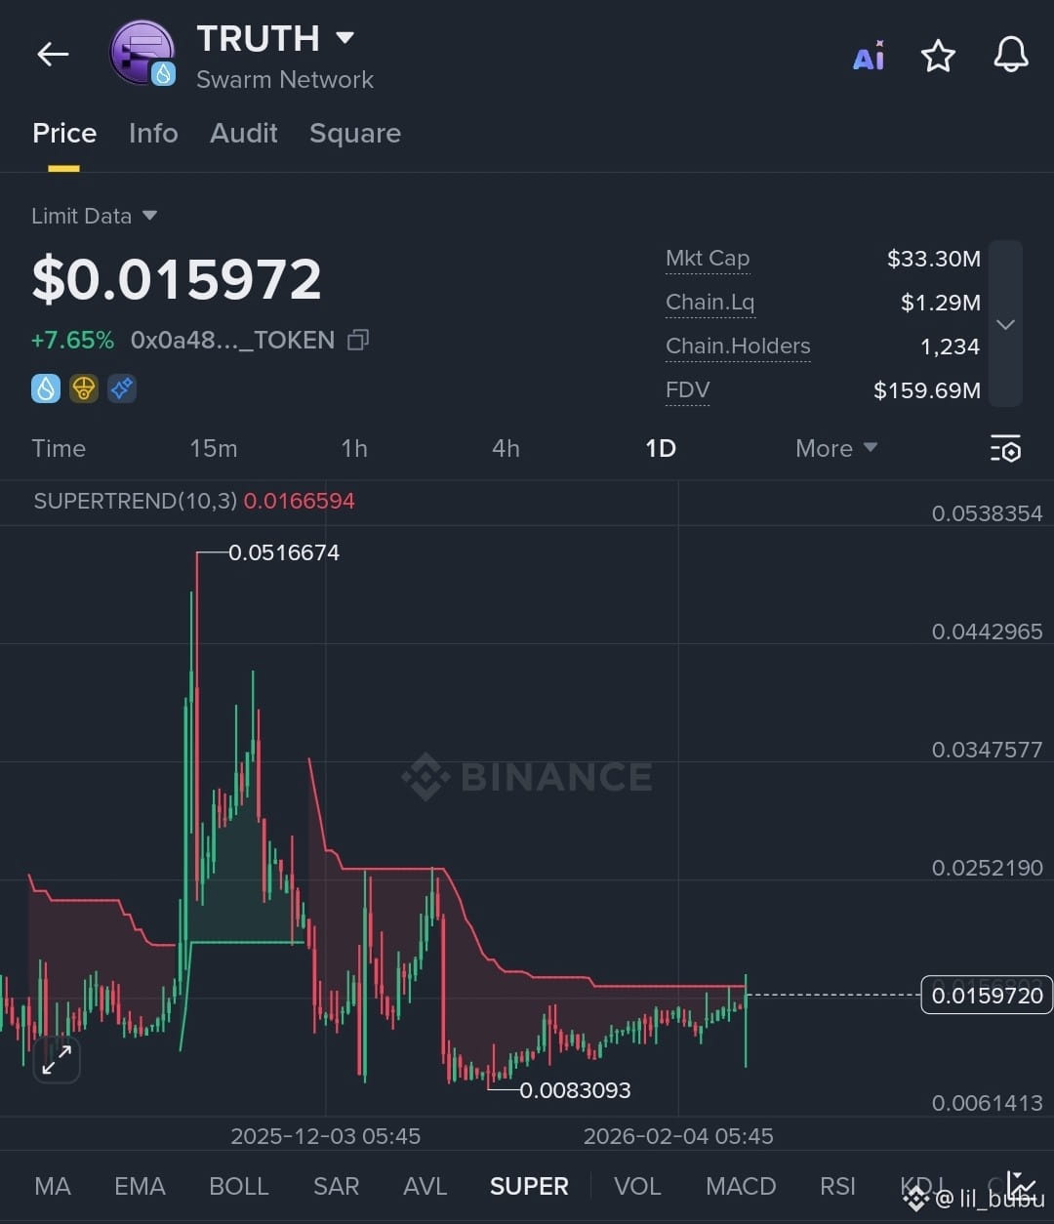This screenshot has height=1224, width=1054.
Task: Switch to the Info tab
Action: (153, 133)
